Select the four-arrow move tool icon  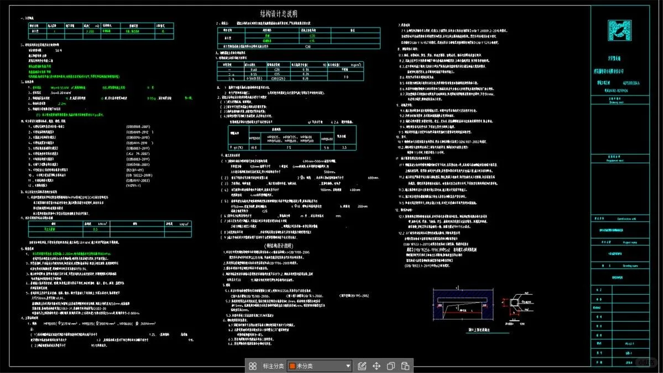[x=377, y=366]
